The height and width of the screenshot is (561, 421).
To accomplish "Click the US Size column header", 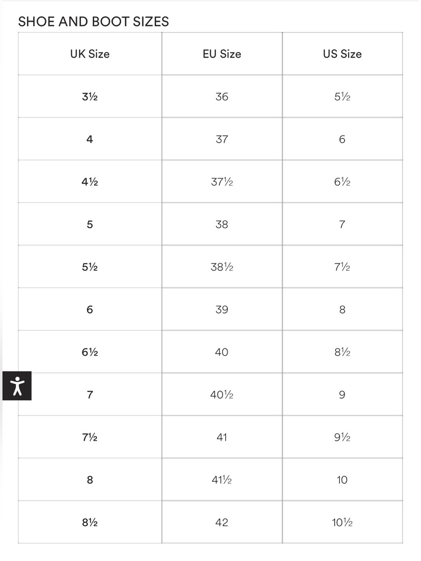I will [x=342, y=54].
